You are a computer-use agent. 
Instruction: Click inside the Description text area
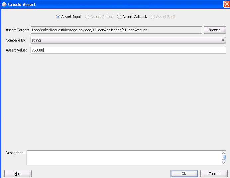(x=124, y=158)
